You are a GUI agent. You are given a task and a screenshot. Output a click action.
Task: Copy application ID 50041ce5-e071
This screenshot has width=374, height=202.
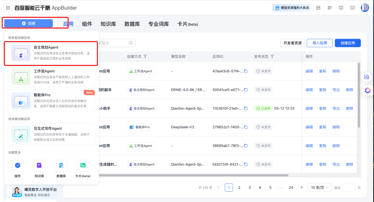pos(246,90)
